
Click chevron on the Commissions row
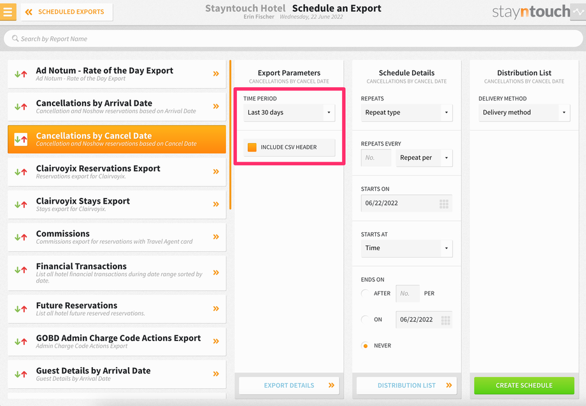coord(216,237)
